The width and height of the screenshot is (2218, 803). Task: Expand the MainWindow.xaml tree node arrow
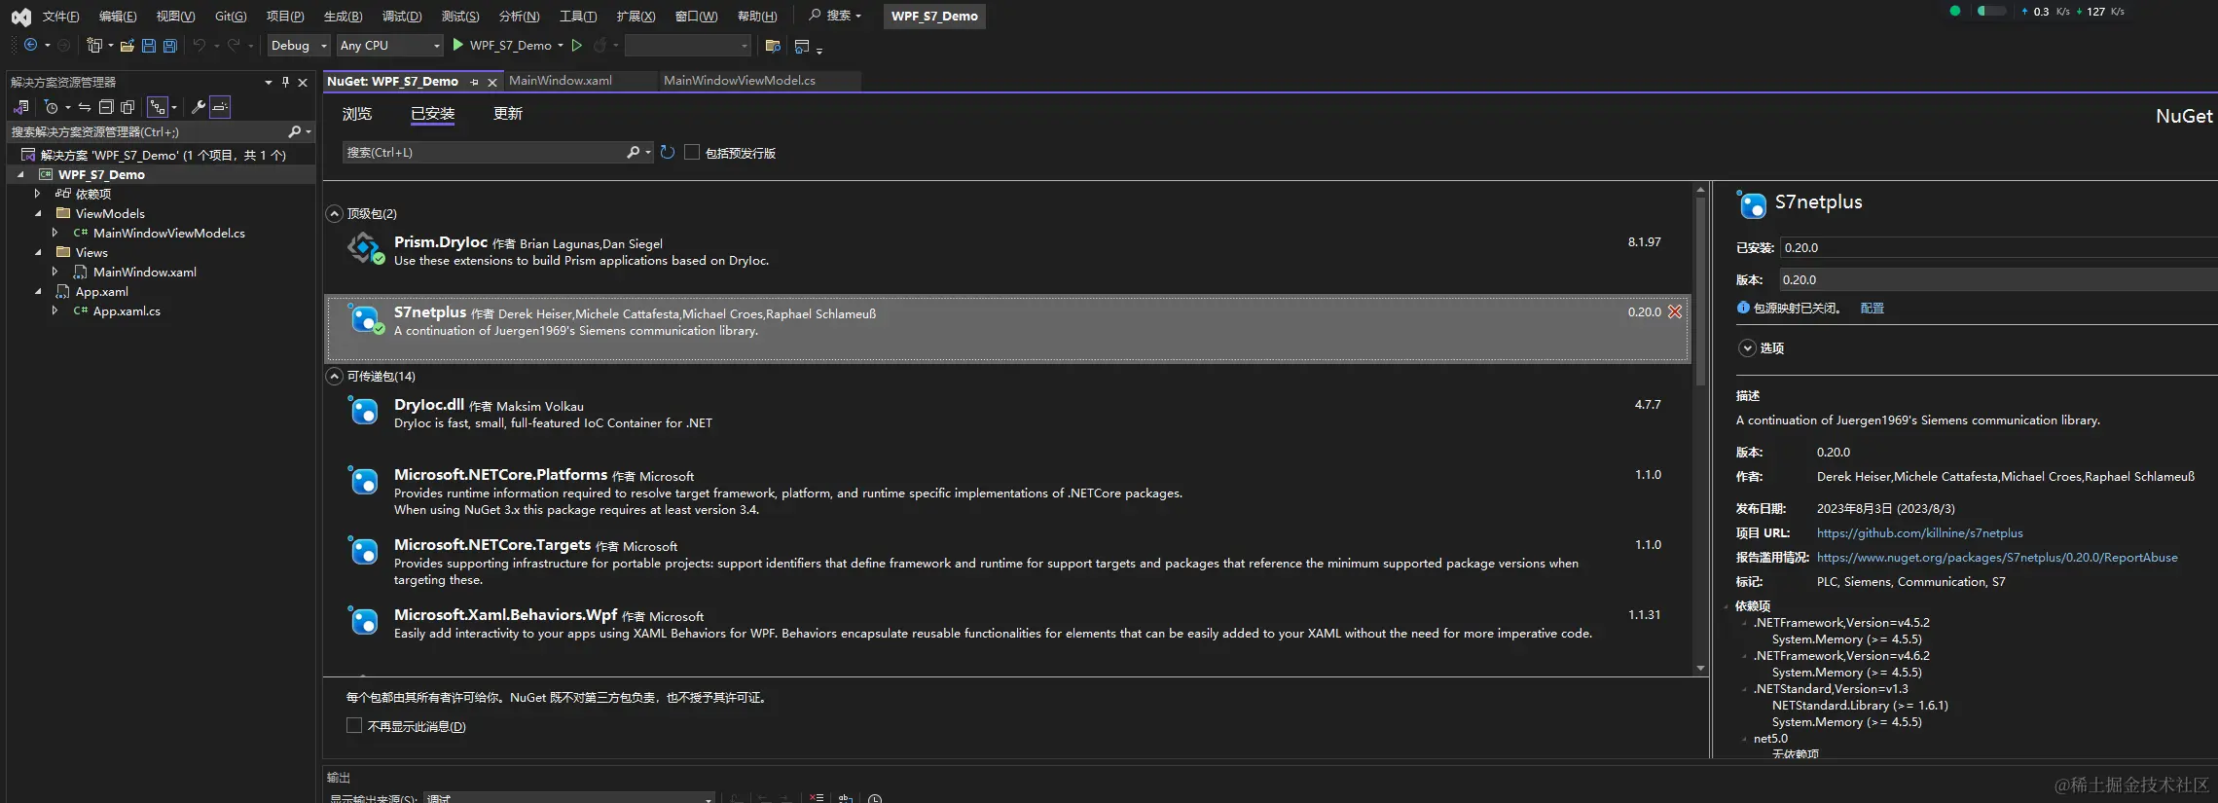(x=55, y=272)
